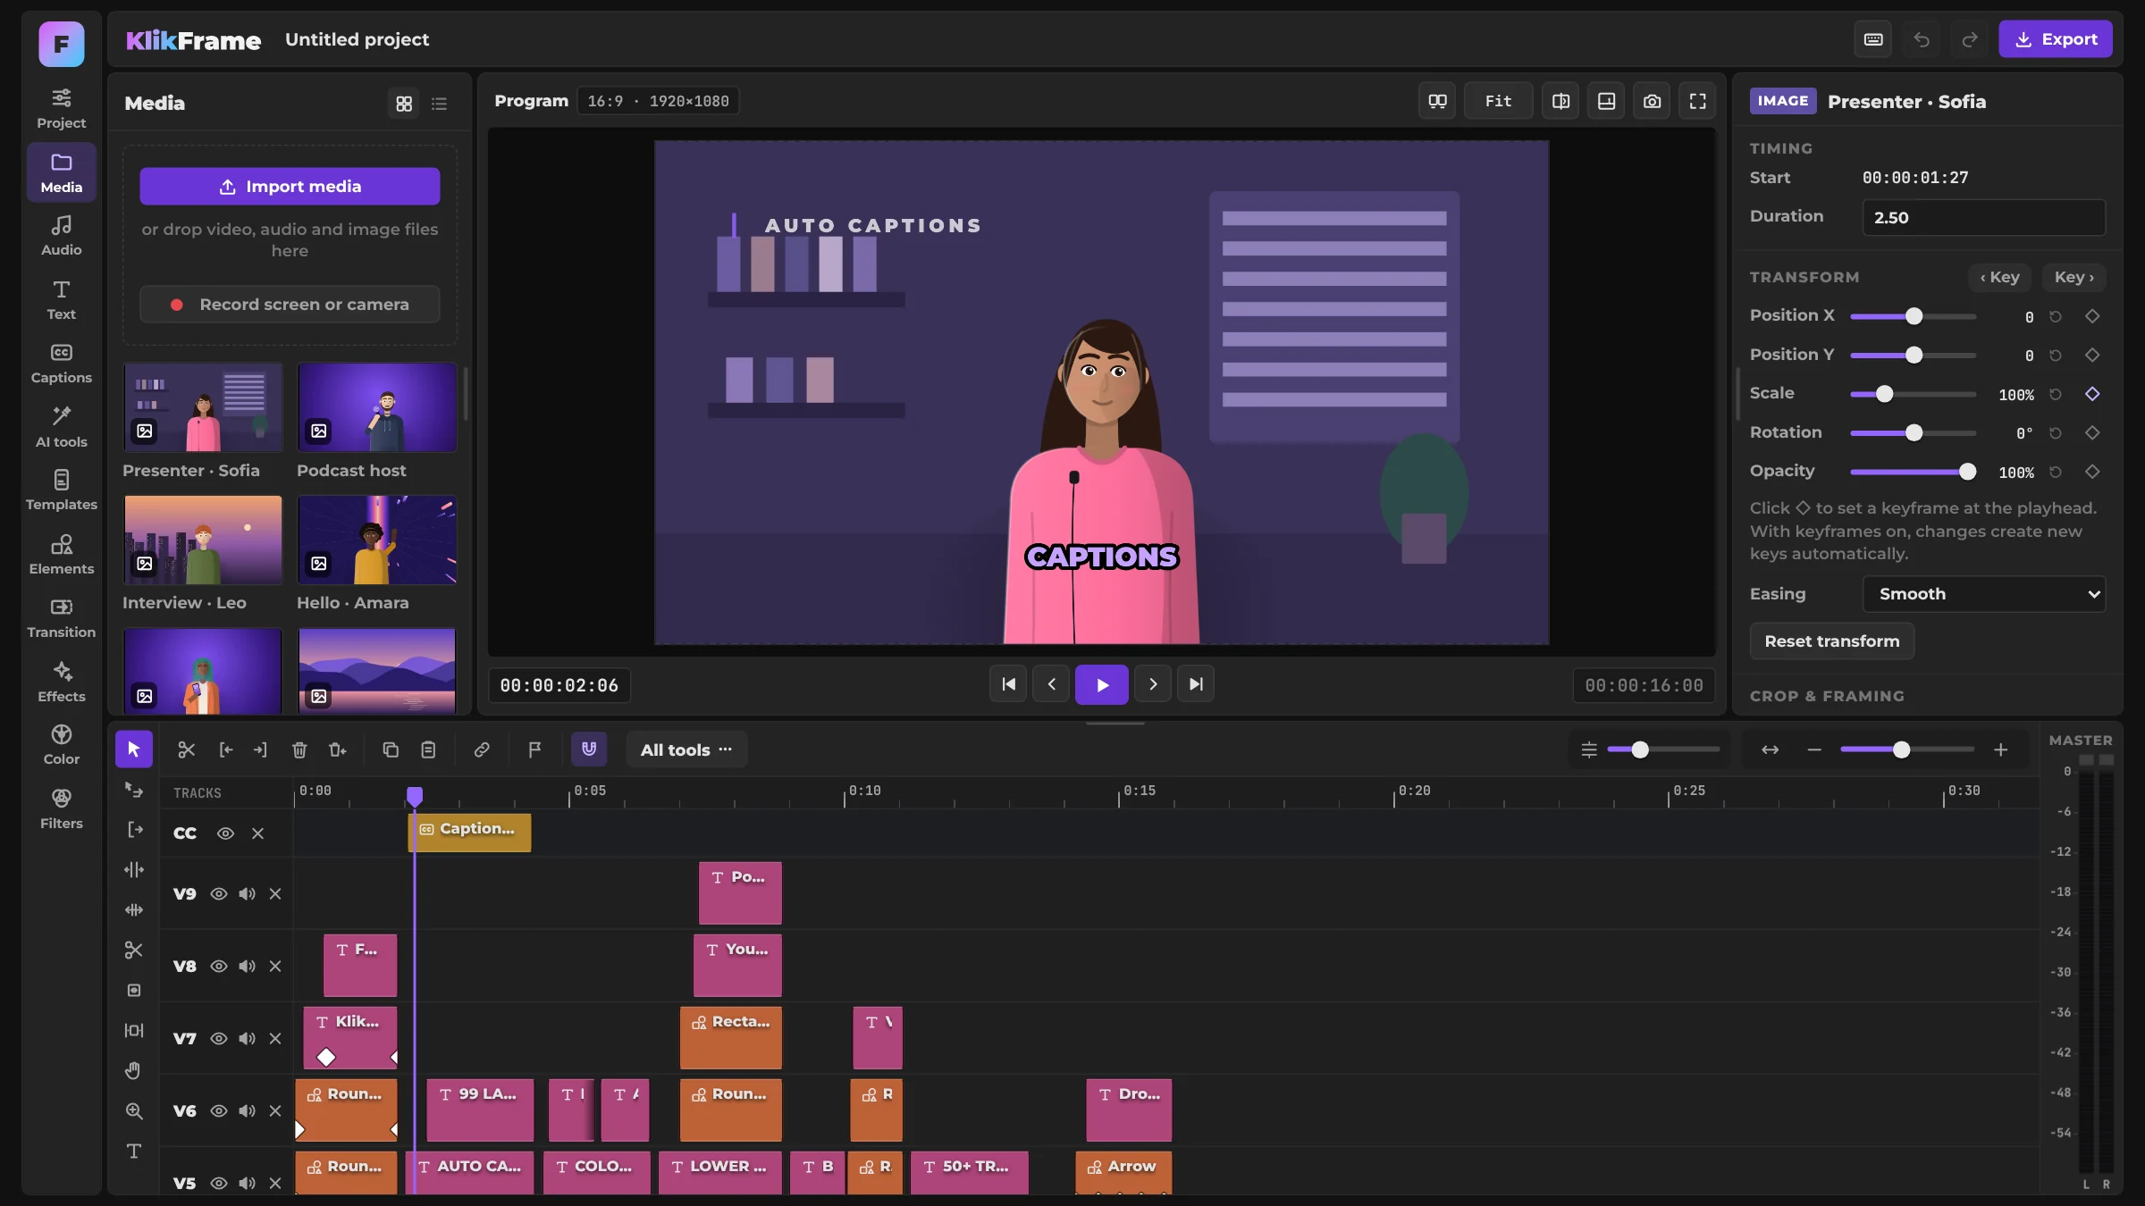Click the link clips chain icon
The image size is (2145, 1206).
tap(482, 750)
